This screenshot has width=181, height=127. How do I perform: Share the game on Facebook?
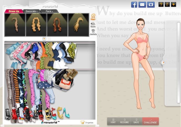coord(134,4)
